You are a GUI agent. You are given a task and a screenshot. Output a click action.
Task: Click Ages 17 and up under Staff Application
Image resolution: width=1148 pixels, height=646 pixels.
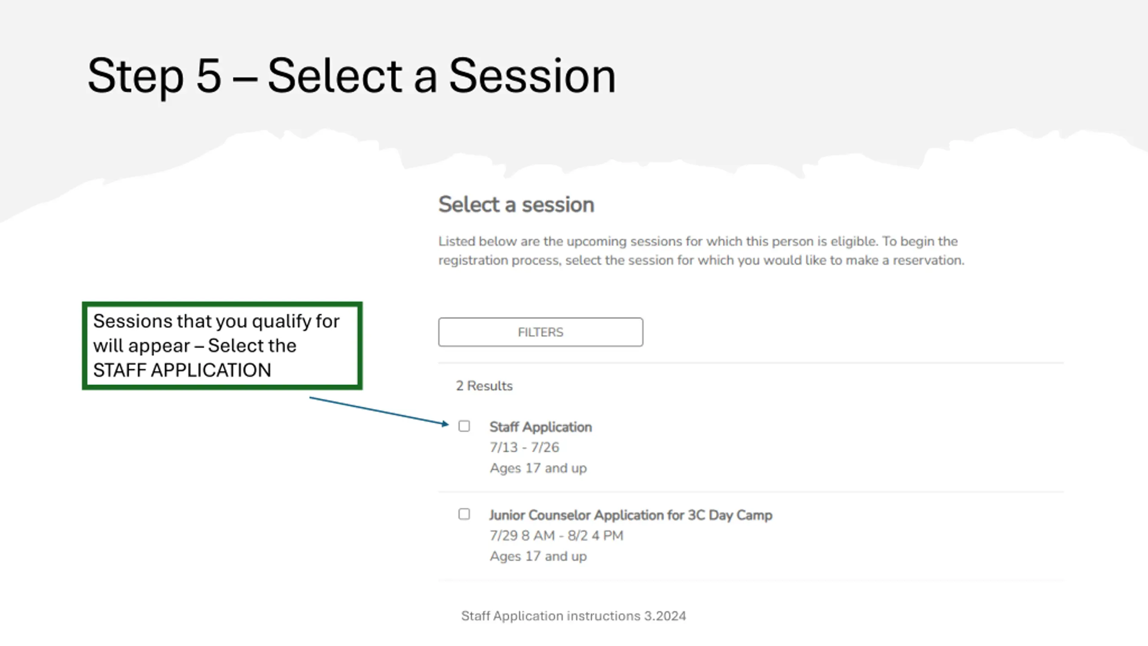pos(538,468)
